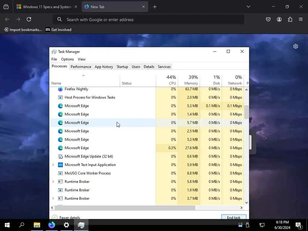Switch to the Performance tab
The width and height of the screenshot is (308, 231).
81,67
